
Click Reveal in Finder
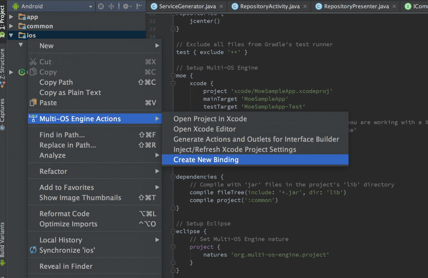(66, 266)
